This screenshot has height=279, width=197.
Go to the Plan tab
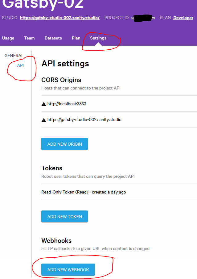click(76, 38)
